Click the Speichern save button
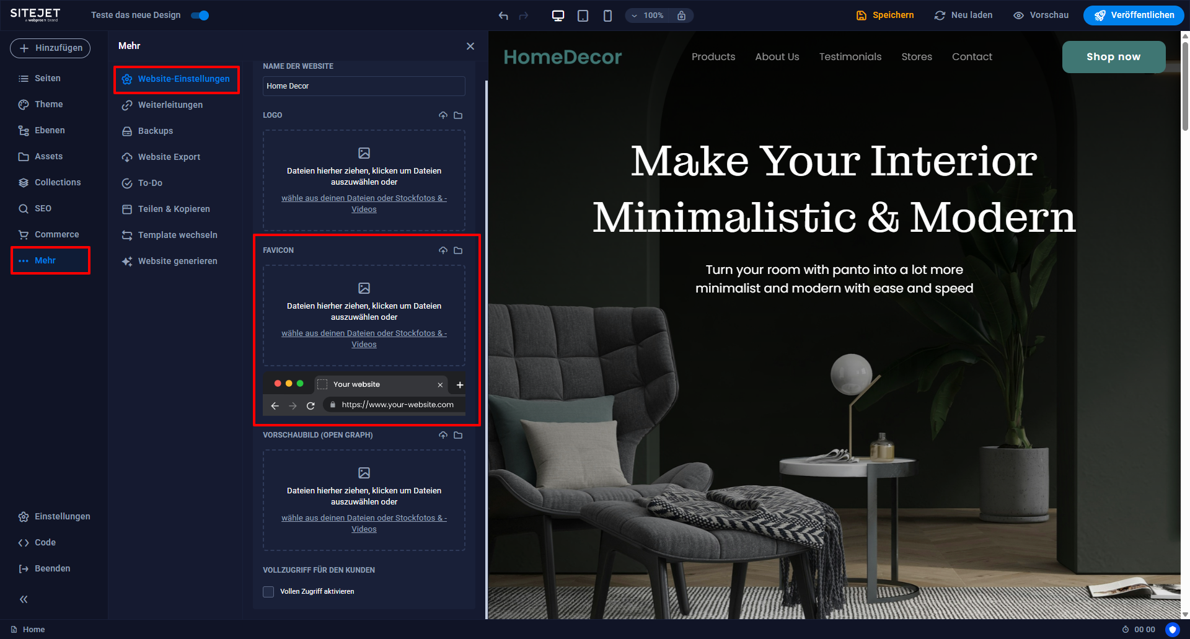This screenshot has width=1190, height=639. tap(885, 15)
